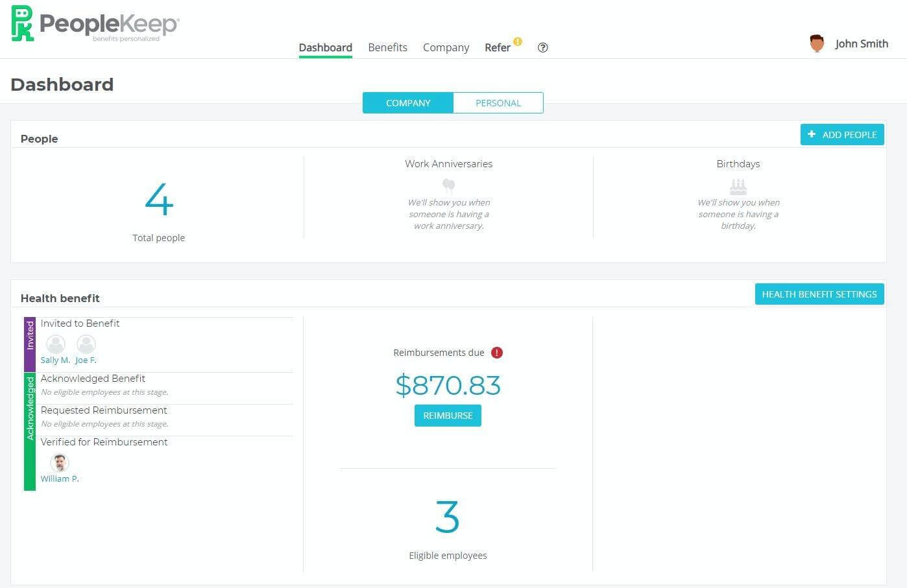
Task: Open the Company navigation item
Action: click(x=446, y=47)
